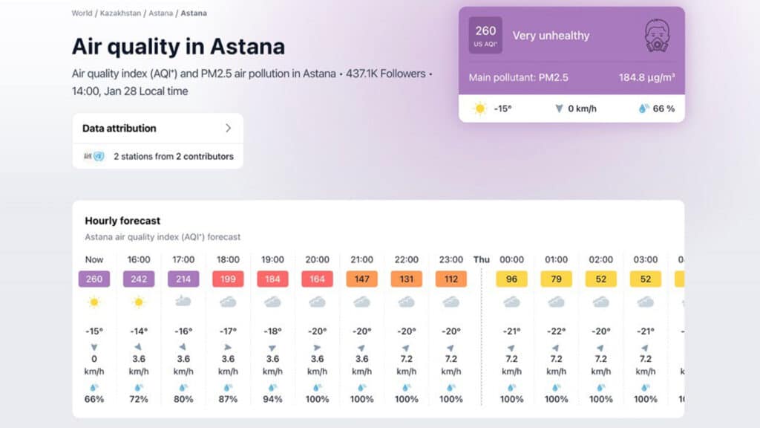
Task: Click contributor logos in Data attribution card
Action: [x=94, y=157]
